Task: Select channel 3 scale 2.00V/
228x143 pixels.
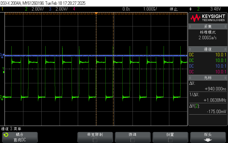Action: tap(62, 9)
